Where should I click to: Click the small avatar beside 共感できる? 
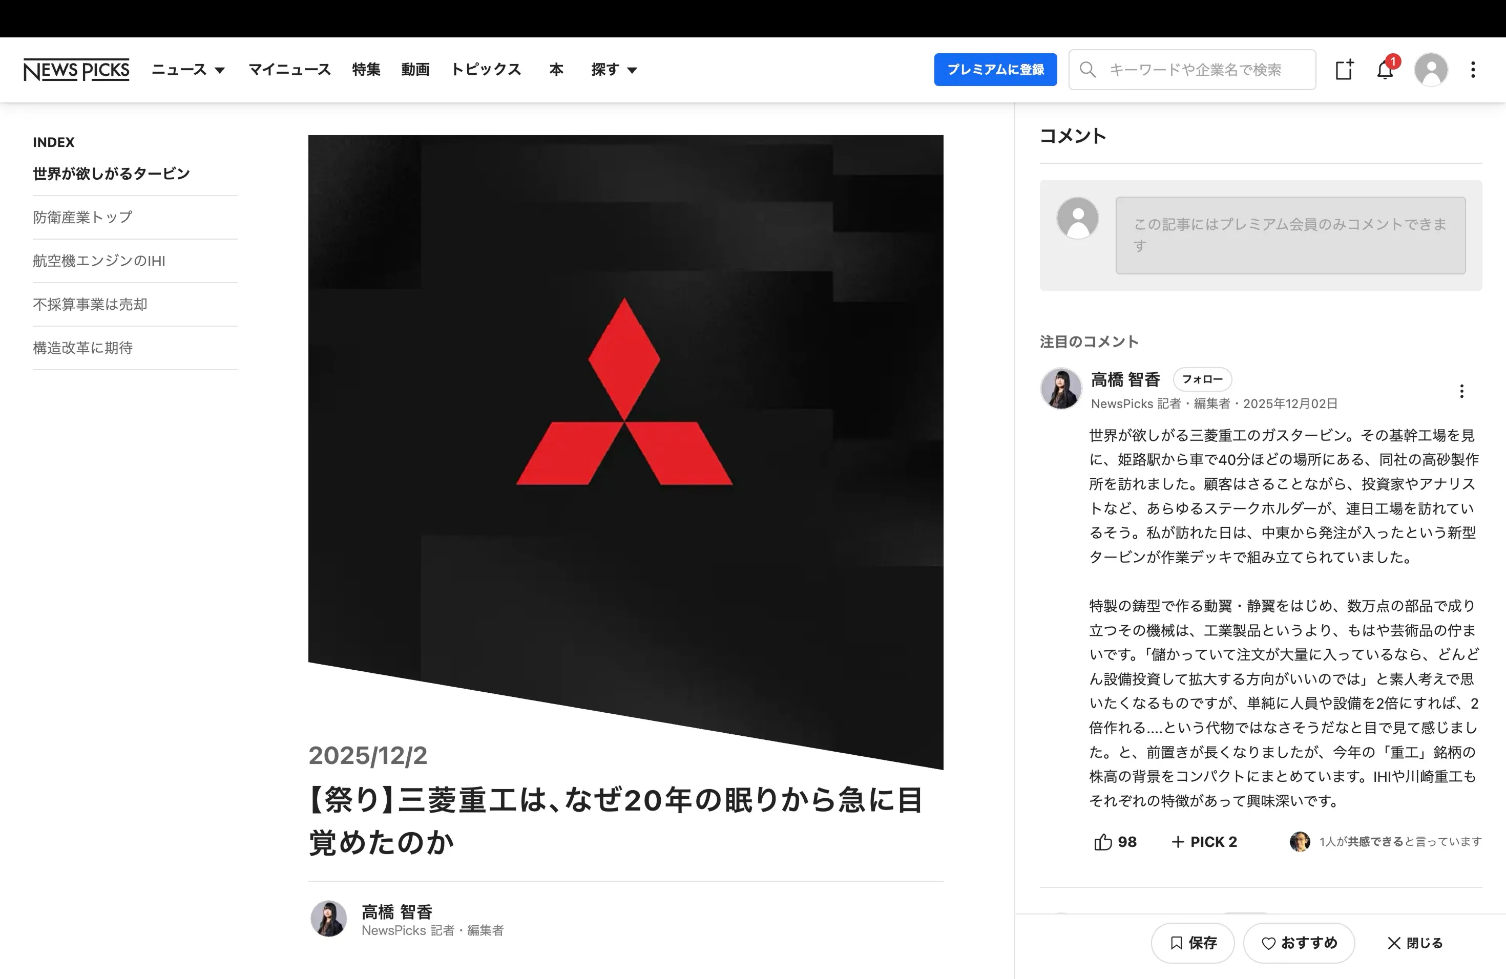(1300, 842)
